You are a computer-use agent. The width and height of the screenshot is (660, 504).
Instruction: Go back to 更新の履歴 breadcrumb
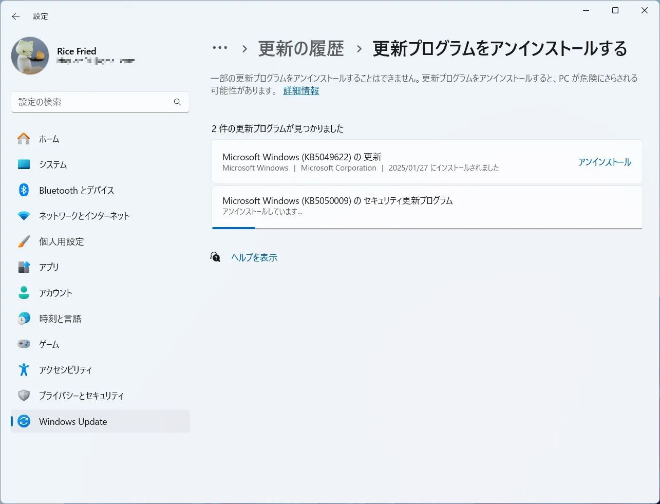(x=301, y=49)
